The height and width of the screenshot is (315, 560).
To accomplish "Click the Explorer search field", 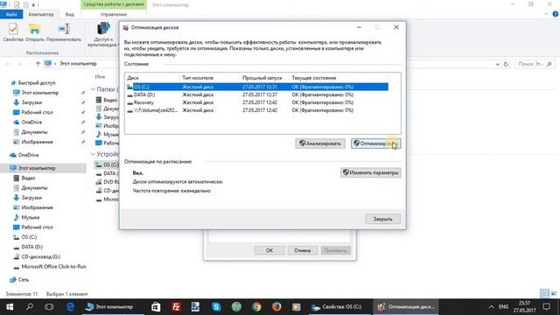I will pyautogui.click(x=535, y=64).
